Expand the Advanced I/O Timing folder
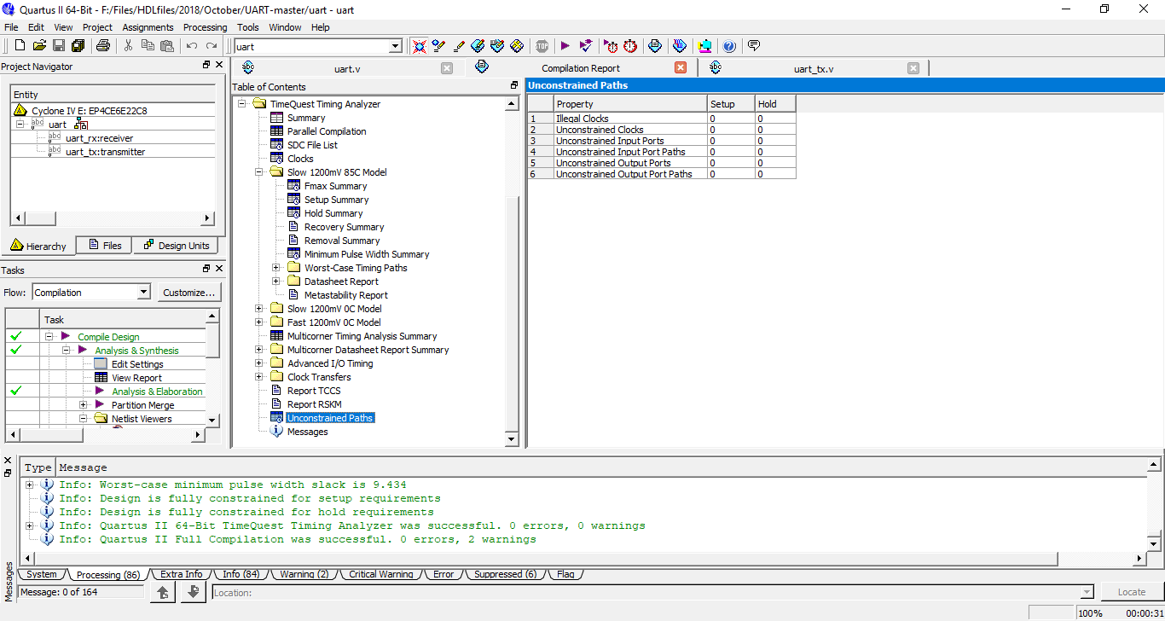The width and height of the screenshot is (1165, 621). point(259,363)
